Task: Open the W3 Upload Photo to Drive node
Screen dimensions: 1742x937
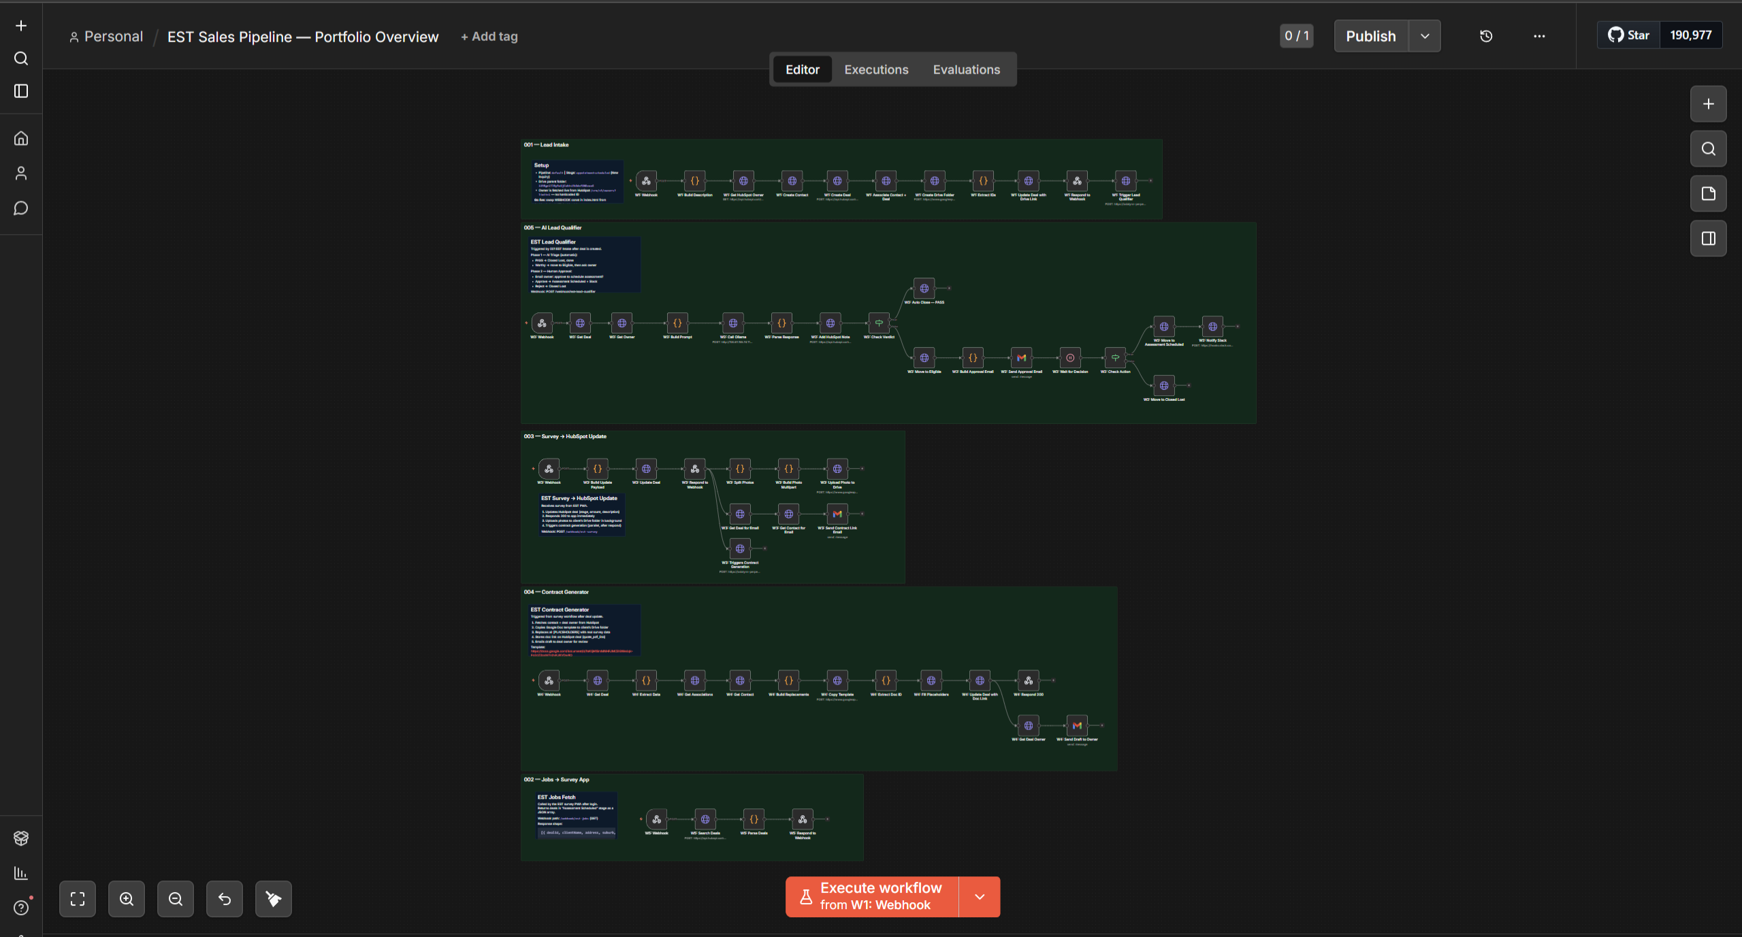Action: coord(837,469)
